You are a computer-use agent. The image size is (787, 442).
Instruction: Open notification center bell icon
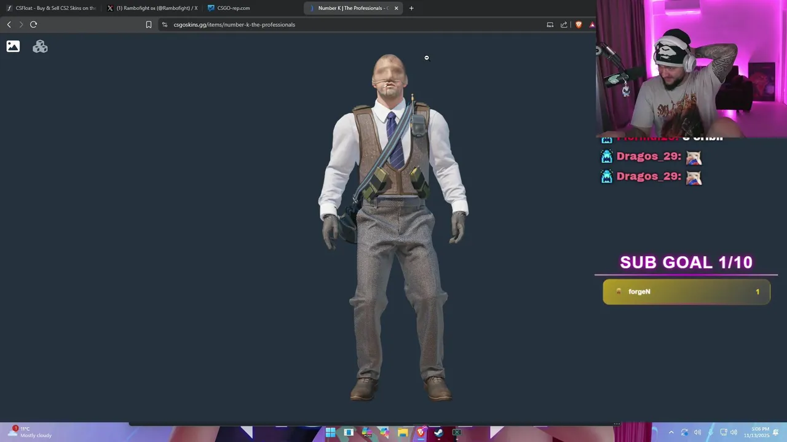click(x=776, y=433)
